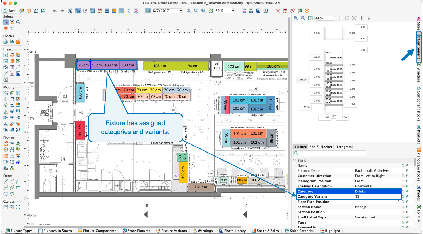The image size is (423, 234).
Task: Select the draw line tool
Action: (6, 181)
